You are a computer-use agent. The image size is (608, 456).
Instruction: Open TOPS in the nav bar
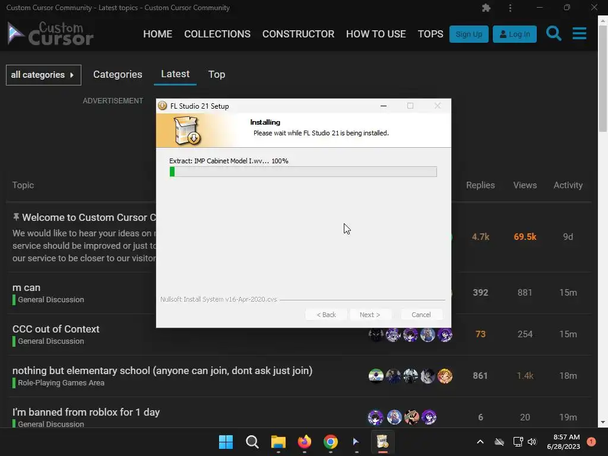click(430, 34)
